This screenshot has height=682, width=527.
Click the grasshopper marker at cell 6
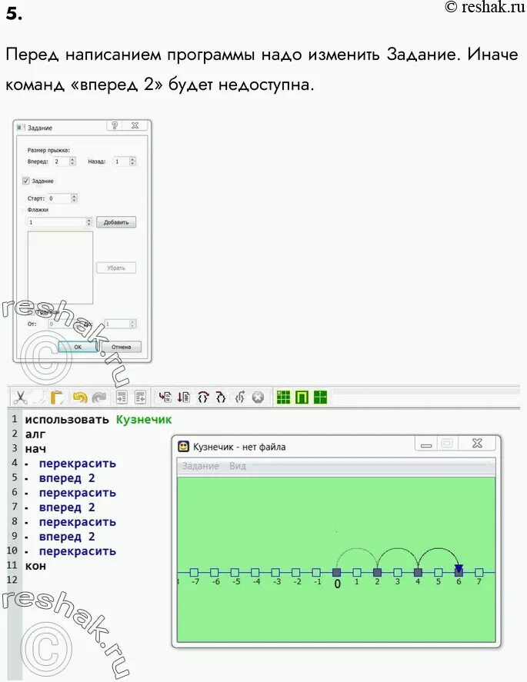(459, 570)
